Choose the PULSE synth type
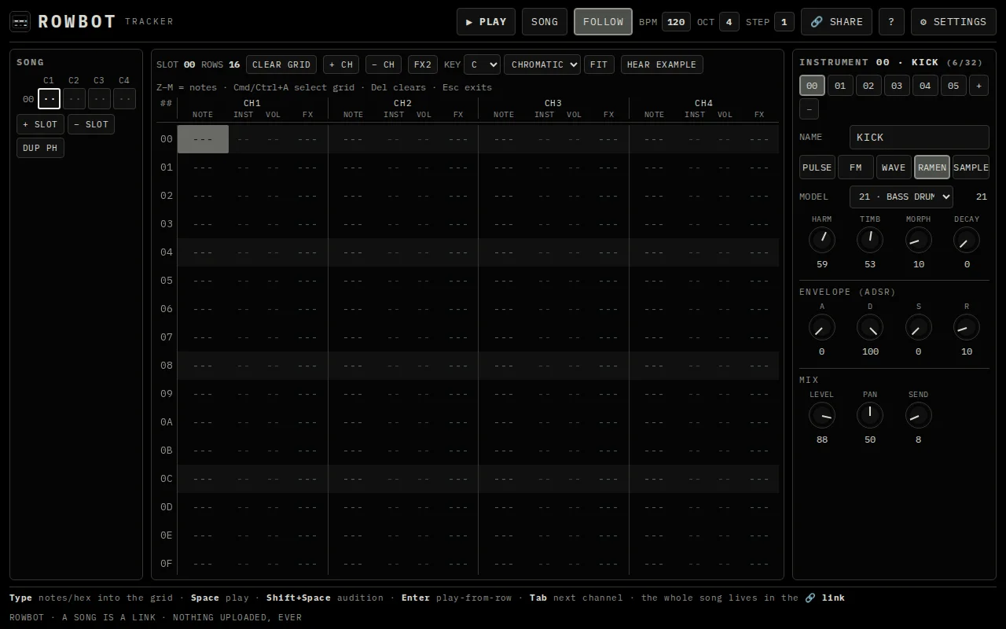This screenshot has height=629, width=1006. (x=817, y=167)
